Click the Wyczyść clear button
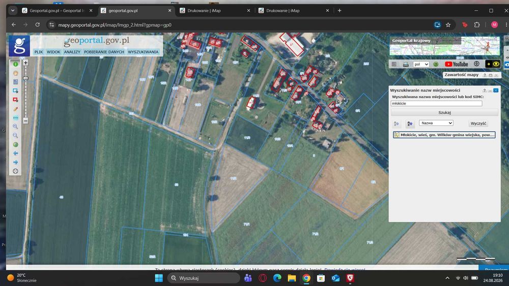 tap(478, 123)
